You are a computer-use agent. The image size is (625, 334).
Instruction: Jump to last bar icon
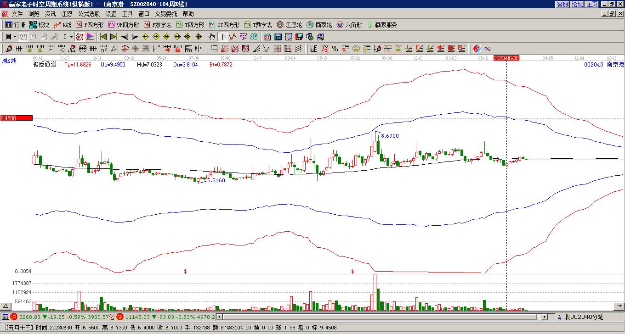(x=114, y=37)
